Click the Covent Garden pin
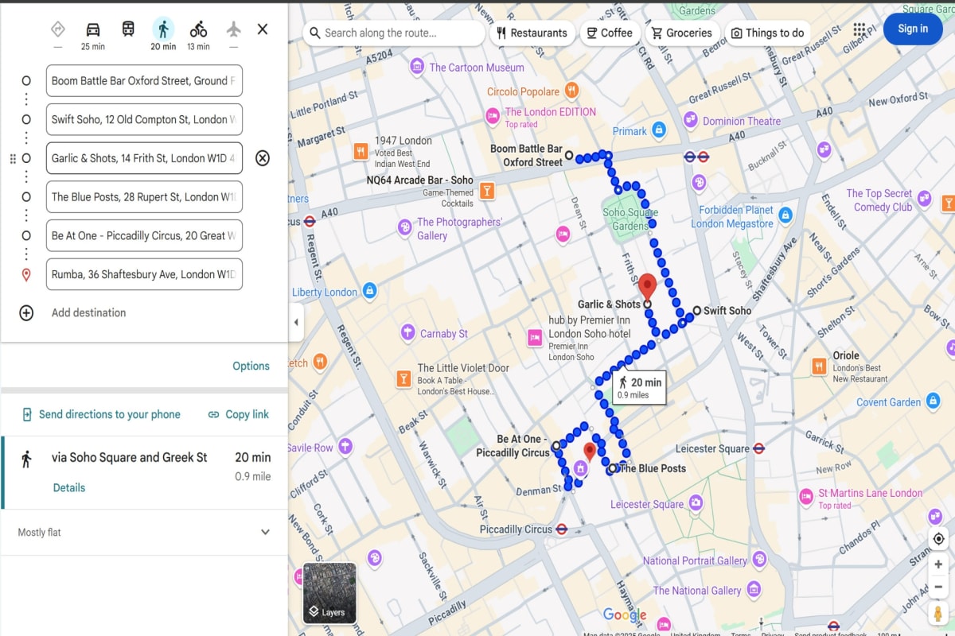 tap(934, 402)
